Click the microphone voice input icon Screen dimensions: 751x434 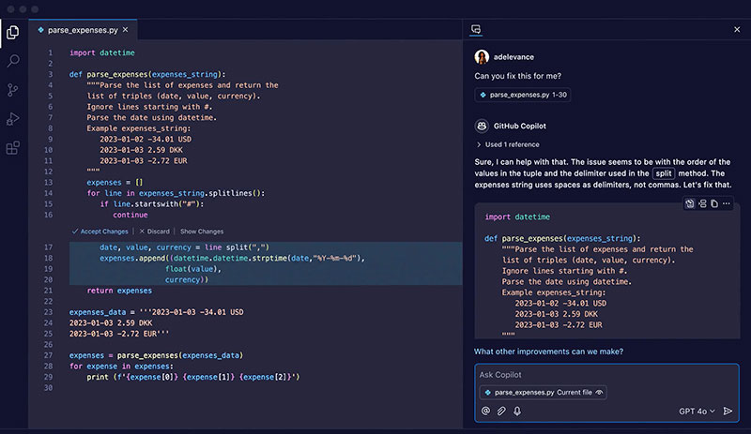pyautogui.click(x=517, y=411)
